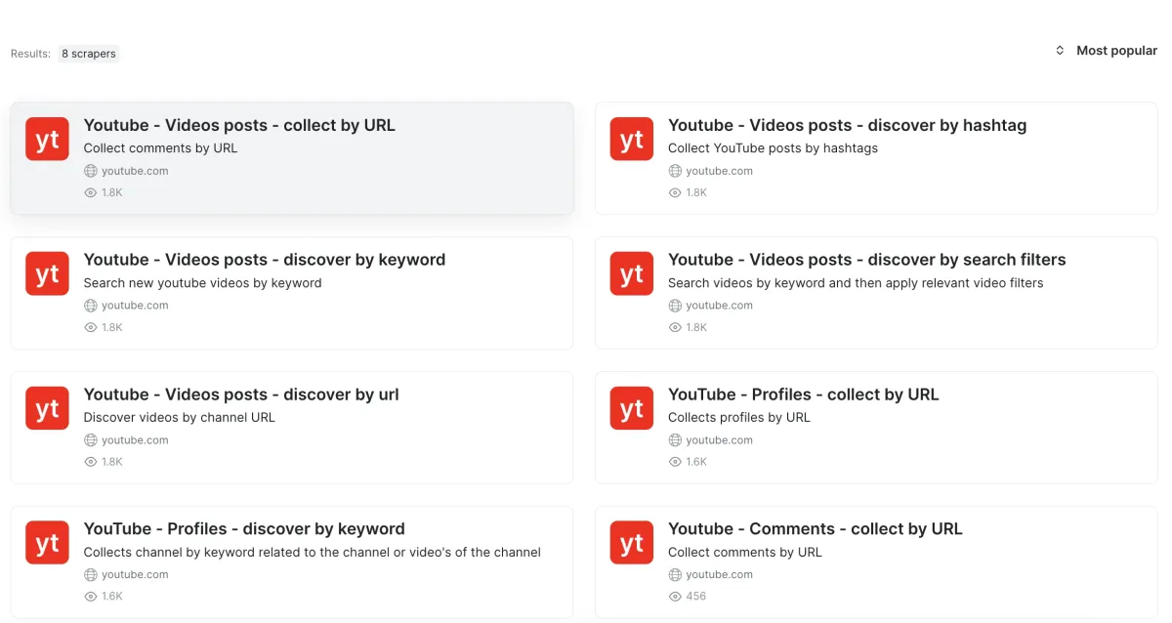This screenshot has width=1172, height=623.
Task: Click views eye icon on 'Profiles - collect by URL' card
Action: pos(675,462)
